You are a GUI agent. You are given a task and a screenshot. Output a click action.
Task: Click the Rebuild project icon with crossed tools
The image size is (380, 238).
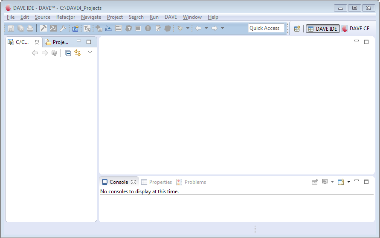tap(53, 28)
